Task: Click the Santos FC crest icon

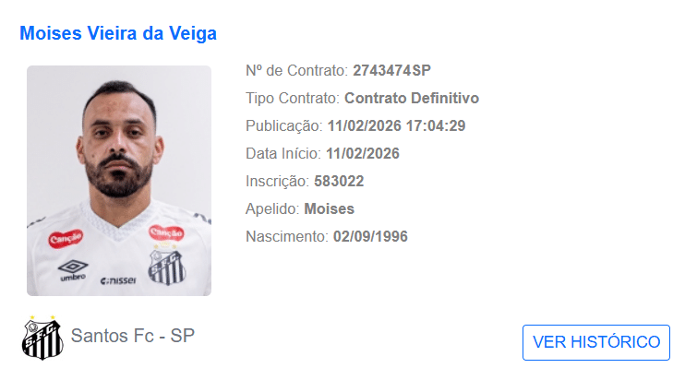Action: point(42,338)
